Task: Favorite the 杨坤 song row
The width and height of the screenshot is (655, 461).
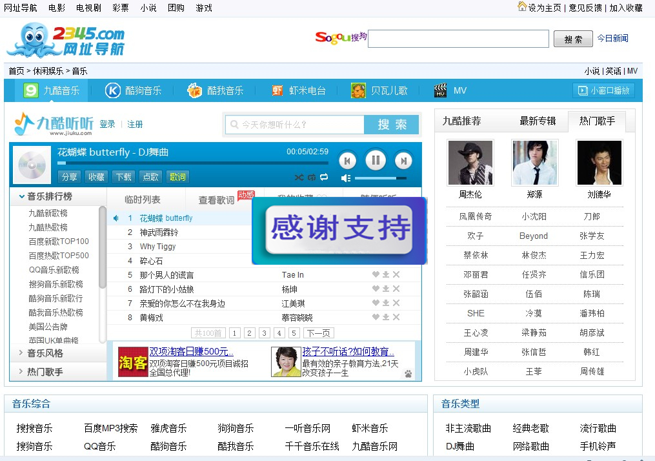Action: 376,289
